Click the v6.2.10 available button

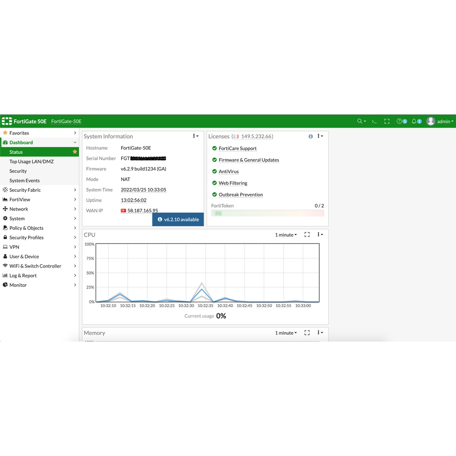coord(178,219)
